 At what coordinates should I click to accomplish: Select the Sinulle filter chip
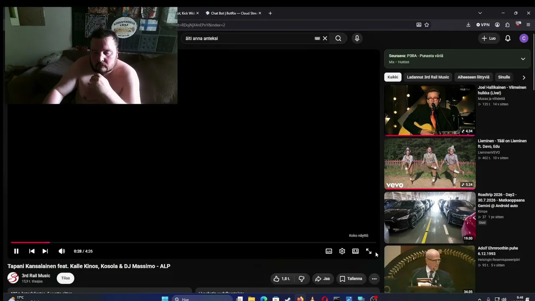[504, 77]
